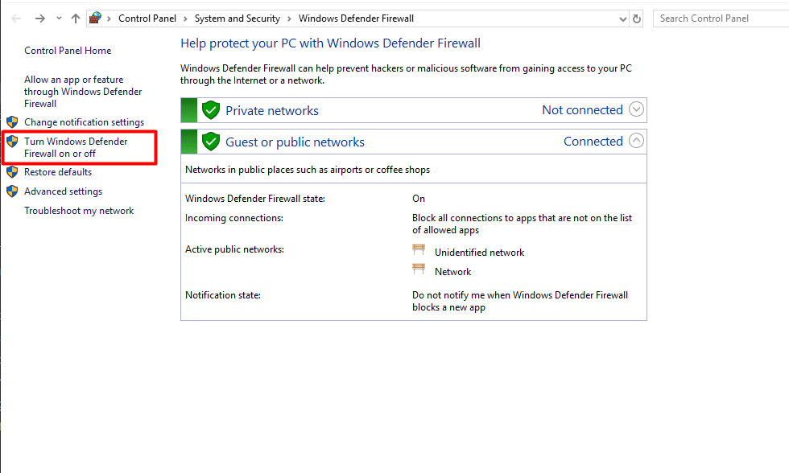Go up one level with up arrow
Viewport: 789px width, 473px height.
pos(76,19)
